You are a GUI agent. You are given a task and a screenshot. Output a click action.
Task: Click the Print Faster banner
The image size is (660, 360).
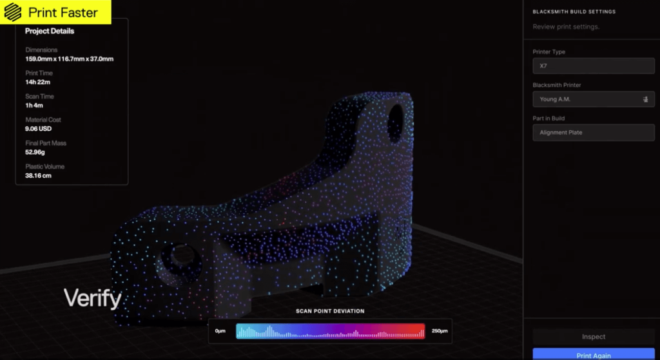tap(55, 12)
